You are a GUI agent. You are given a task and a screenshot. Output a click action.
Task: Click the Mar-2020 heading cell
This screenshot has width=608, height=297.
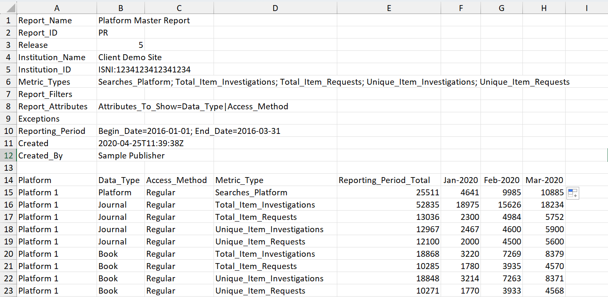[544, 180]
